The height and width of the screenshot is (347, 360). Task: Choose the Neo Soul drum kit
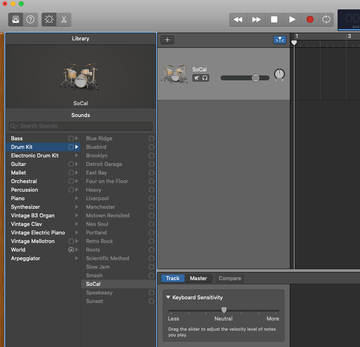coord(118,224)
